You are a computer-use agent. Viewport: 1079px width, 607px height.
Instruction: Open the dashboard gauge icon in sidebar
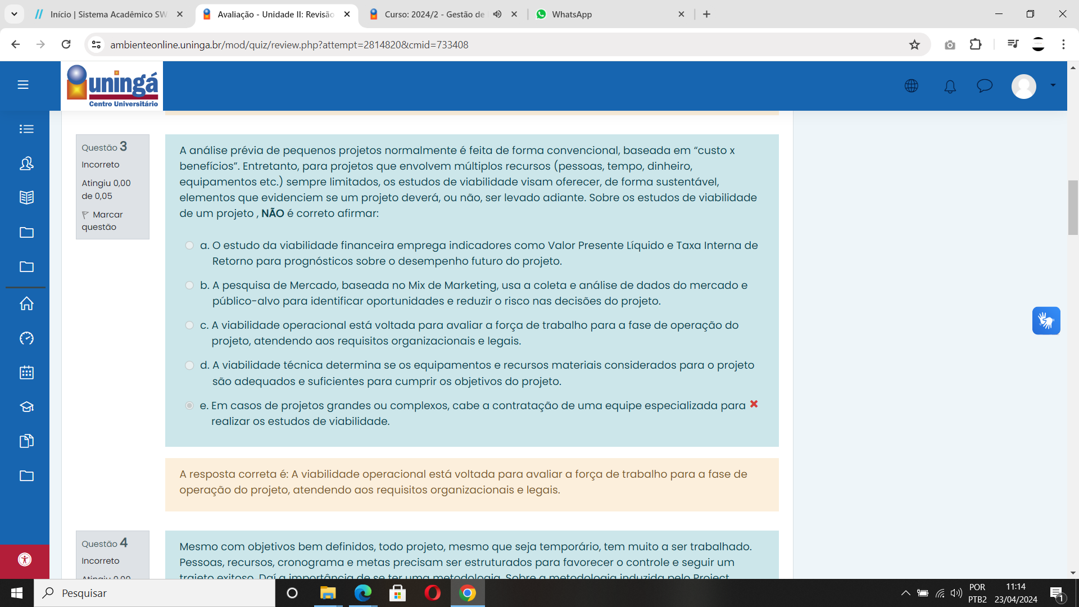point(26,338)
